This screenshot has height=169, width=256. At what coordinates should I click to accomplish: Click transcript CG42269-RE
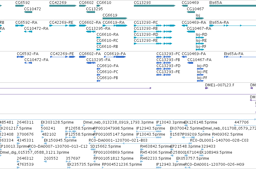coord(61,23)
